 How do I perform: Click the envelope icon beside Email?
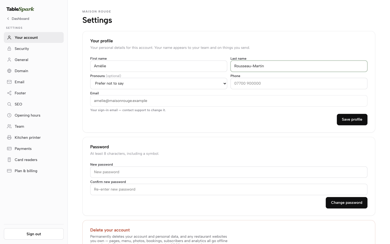click(9, 82)
